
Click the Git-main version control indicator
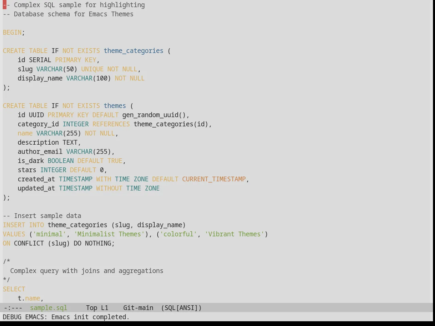pos(138,308)
